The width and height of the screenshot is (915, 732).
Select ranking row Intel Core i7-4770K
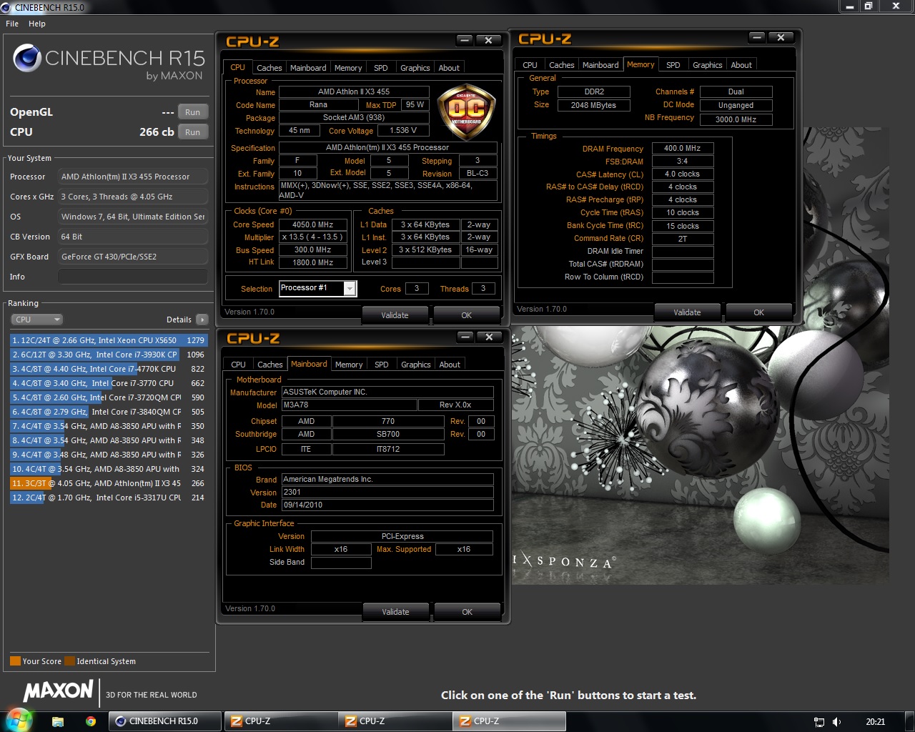point(109,369)
